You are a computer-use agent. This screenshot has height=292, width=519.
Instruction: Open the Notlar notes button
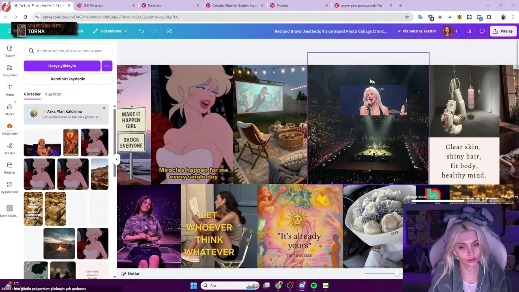130,274
